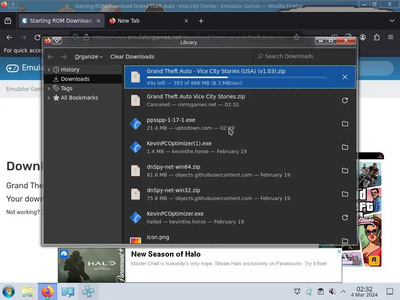
Task: Open the Firefox extensions icon
Action: (x=377, y=37)
